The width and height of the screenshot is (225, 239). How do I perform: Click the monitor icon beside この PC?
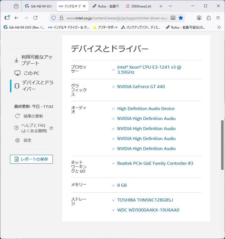click(18, 73)
